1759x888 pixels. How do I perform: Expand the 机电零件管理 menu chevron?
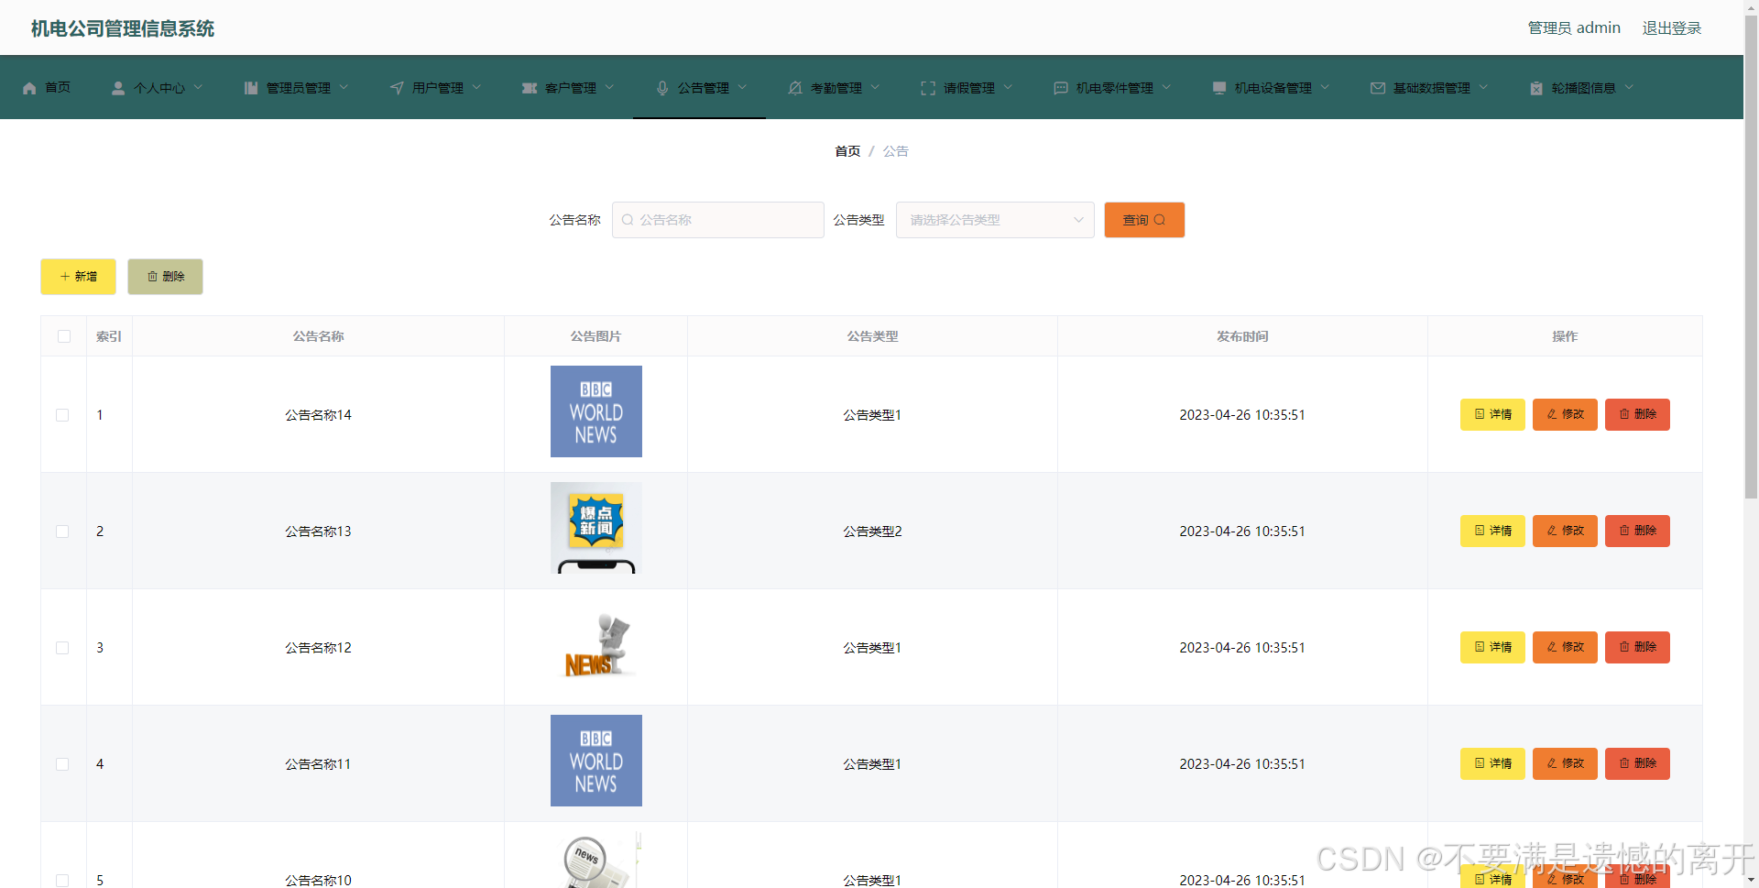click(1166, 87)
